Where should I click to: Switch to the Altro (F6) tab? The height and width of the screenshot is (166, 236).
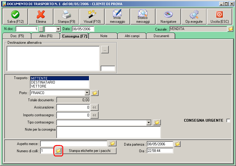46,36
